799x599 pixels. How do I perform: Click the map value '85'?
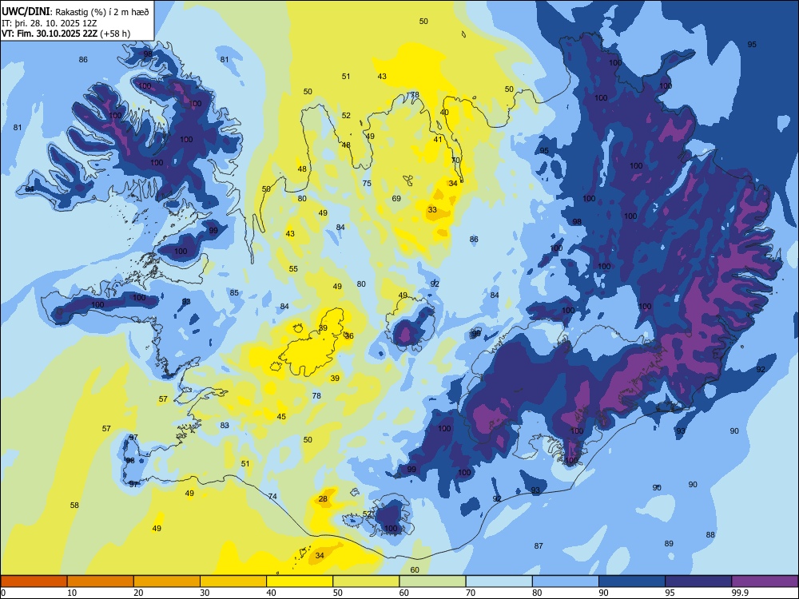[234, 292]
